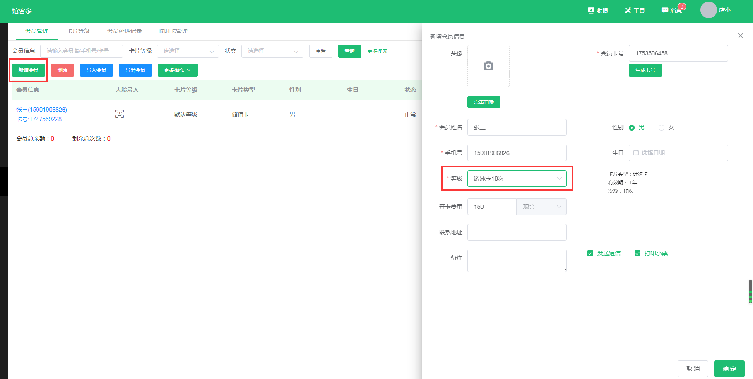Click the calendar icon in 生日 field
Viewport: 753px width, 379px height.
click(x=636, y=153)
